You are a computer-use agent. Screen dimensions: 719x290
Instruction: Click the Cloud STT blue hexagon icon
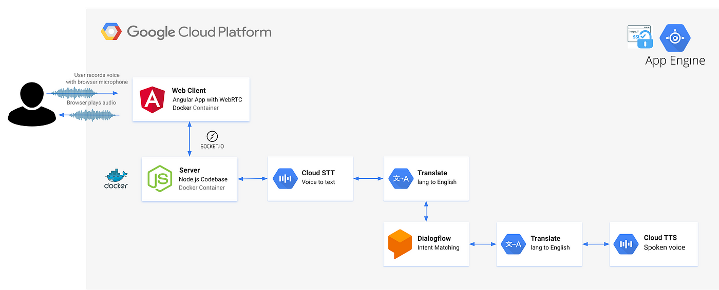[x=285, y=179]
